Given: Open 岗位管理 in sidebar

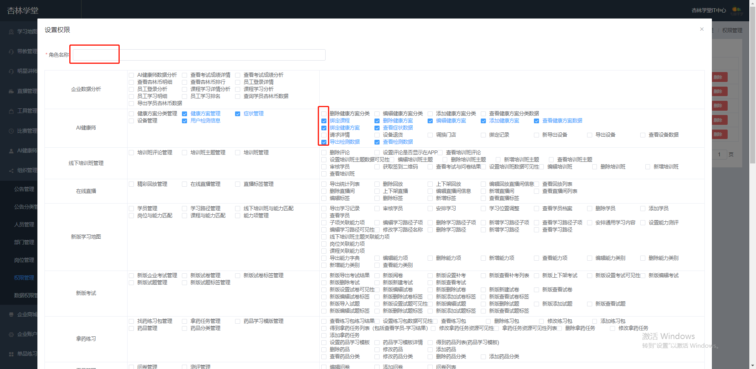Looking at the screenshot, I should tap(24, 260).
